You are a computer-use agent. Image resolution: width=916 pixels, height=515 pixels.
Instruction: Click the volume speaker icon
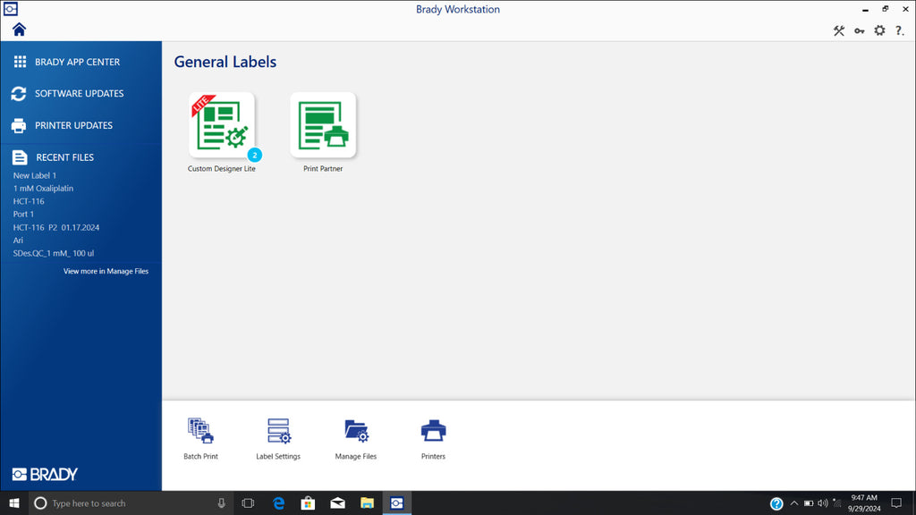pos(823,503)
